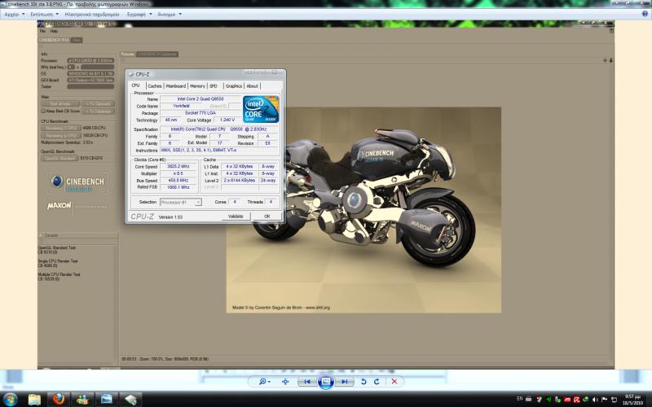The height and width of the screenshot is (407, 652).
Task: Click the Core Speed value 3825.2 MHz
Action: point(178,167)
